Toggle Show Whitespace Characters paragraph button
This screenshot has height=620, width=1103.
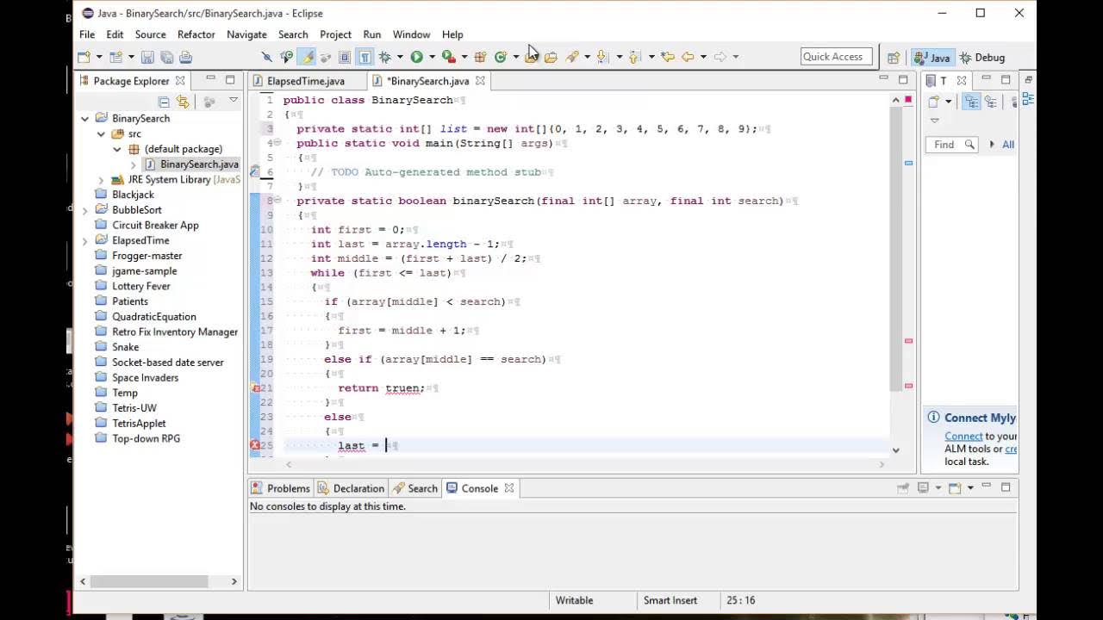click(x=365, y=57)
